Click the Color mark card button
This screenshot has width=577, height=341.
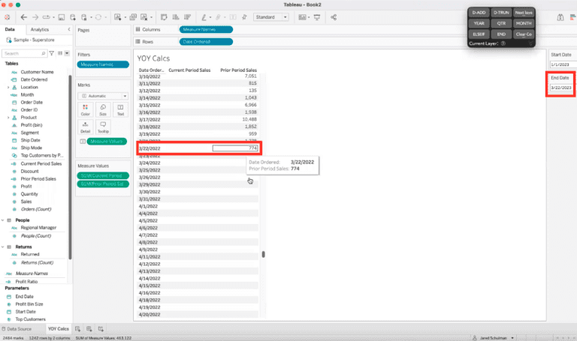(x=86, y=109)
